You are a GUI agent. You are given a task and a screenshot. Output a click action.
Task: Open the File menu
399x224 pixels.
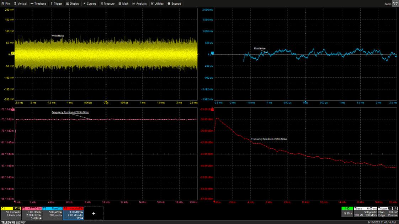point(6,4)
